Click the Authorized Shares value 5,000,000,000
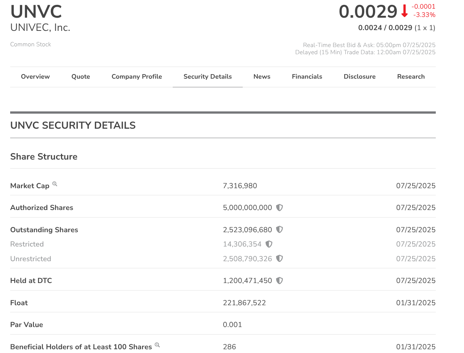 point(248,208)
